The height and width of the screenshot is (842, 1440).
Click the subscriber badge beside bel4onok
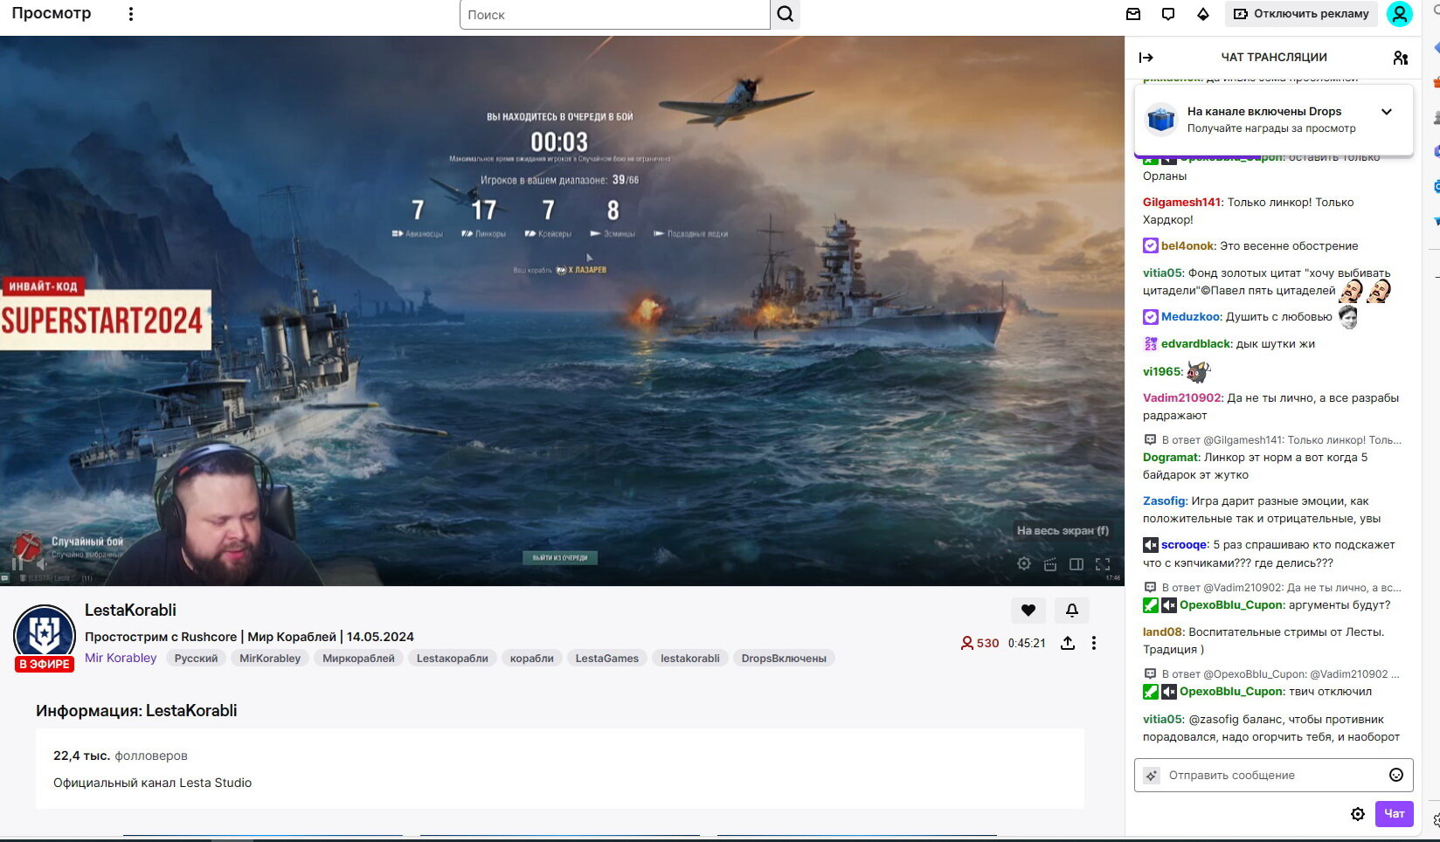point(1151,245)
